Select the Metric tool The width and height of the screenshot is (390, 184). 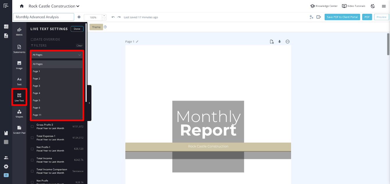[19, 31]
